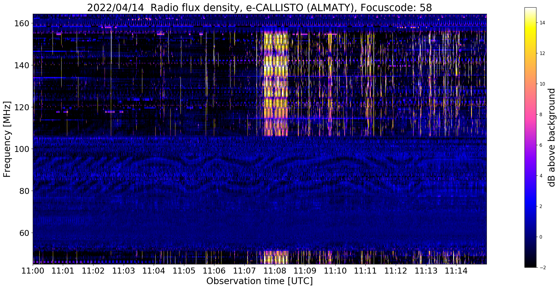Click the 11:11 time tick label

click(366, 271)
